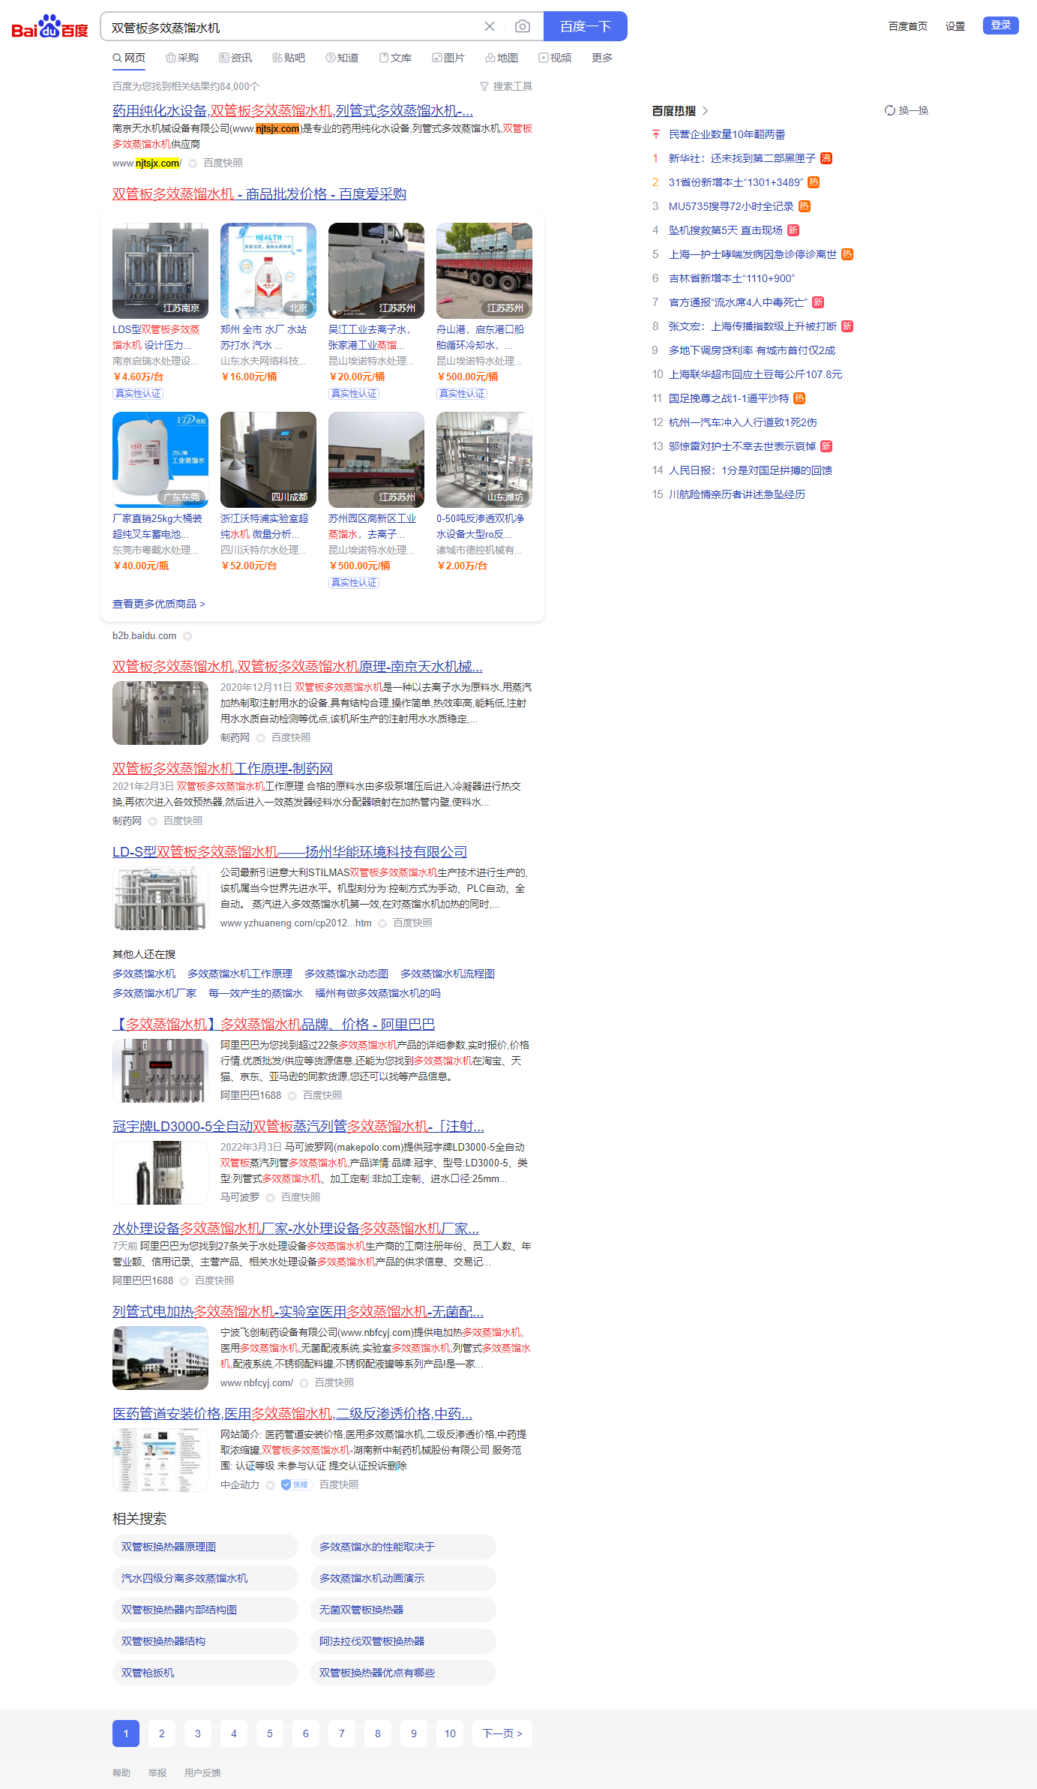Open hot search 国足挽尊之战1-1逼平沙特
Viewport: 1037px width, 1789px height.
[x=729, y=398]
